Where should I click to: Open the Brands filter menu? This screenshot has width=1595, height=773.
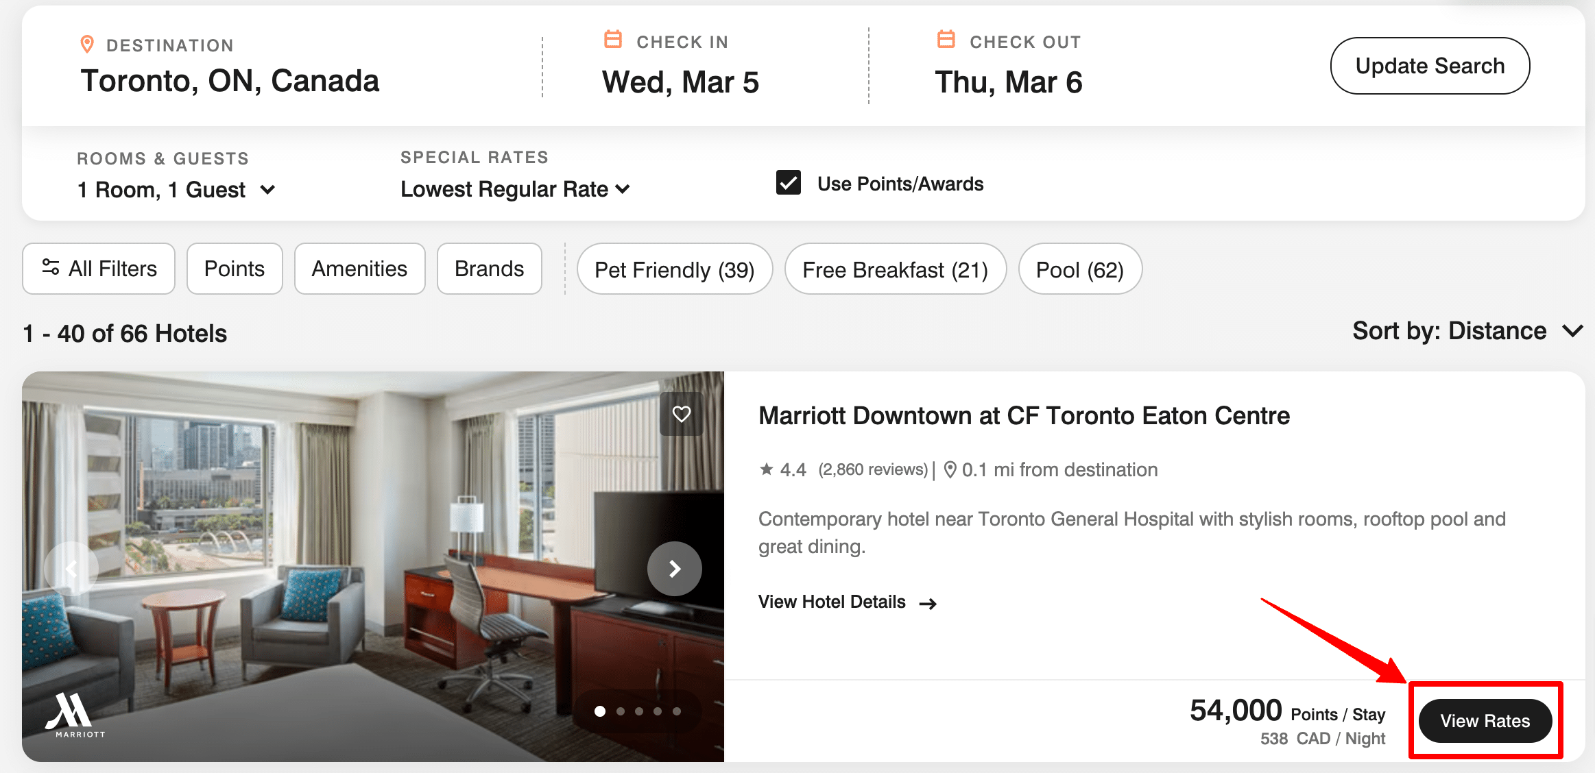point(489,269)
